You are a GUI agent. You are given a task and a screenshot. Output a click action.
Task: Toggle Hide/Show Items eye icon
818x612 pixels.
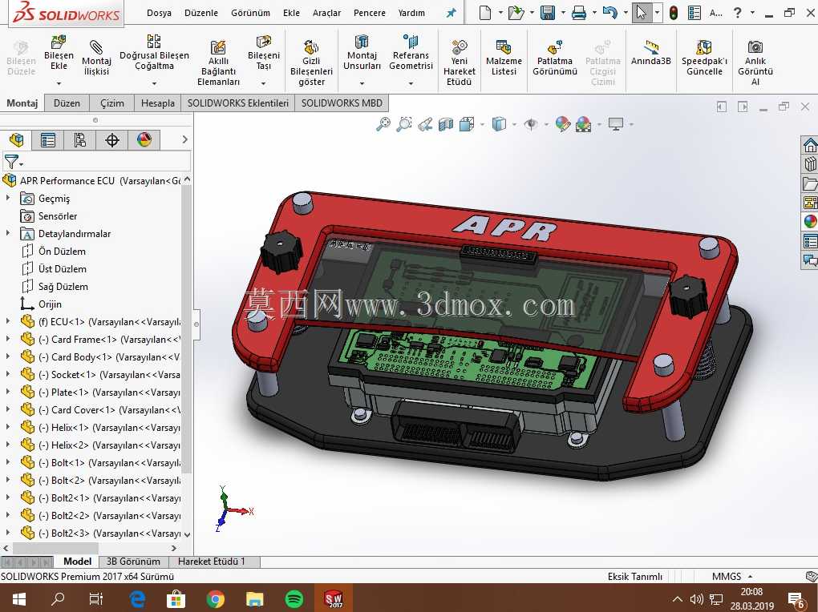click(531, 124)
